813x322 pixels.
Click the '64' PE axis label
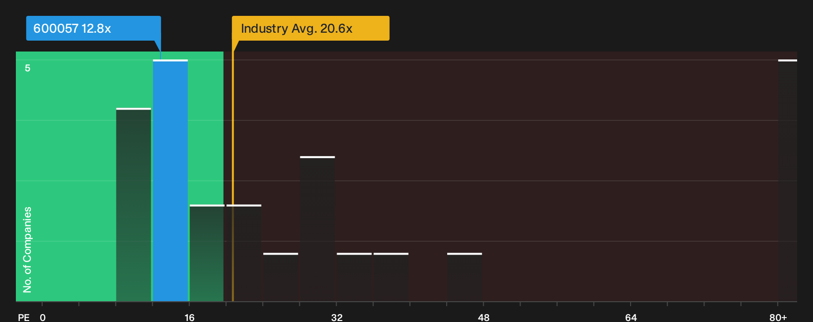click(x=631, y=317)
